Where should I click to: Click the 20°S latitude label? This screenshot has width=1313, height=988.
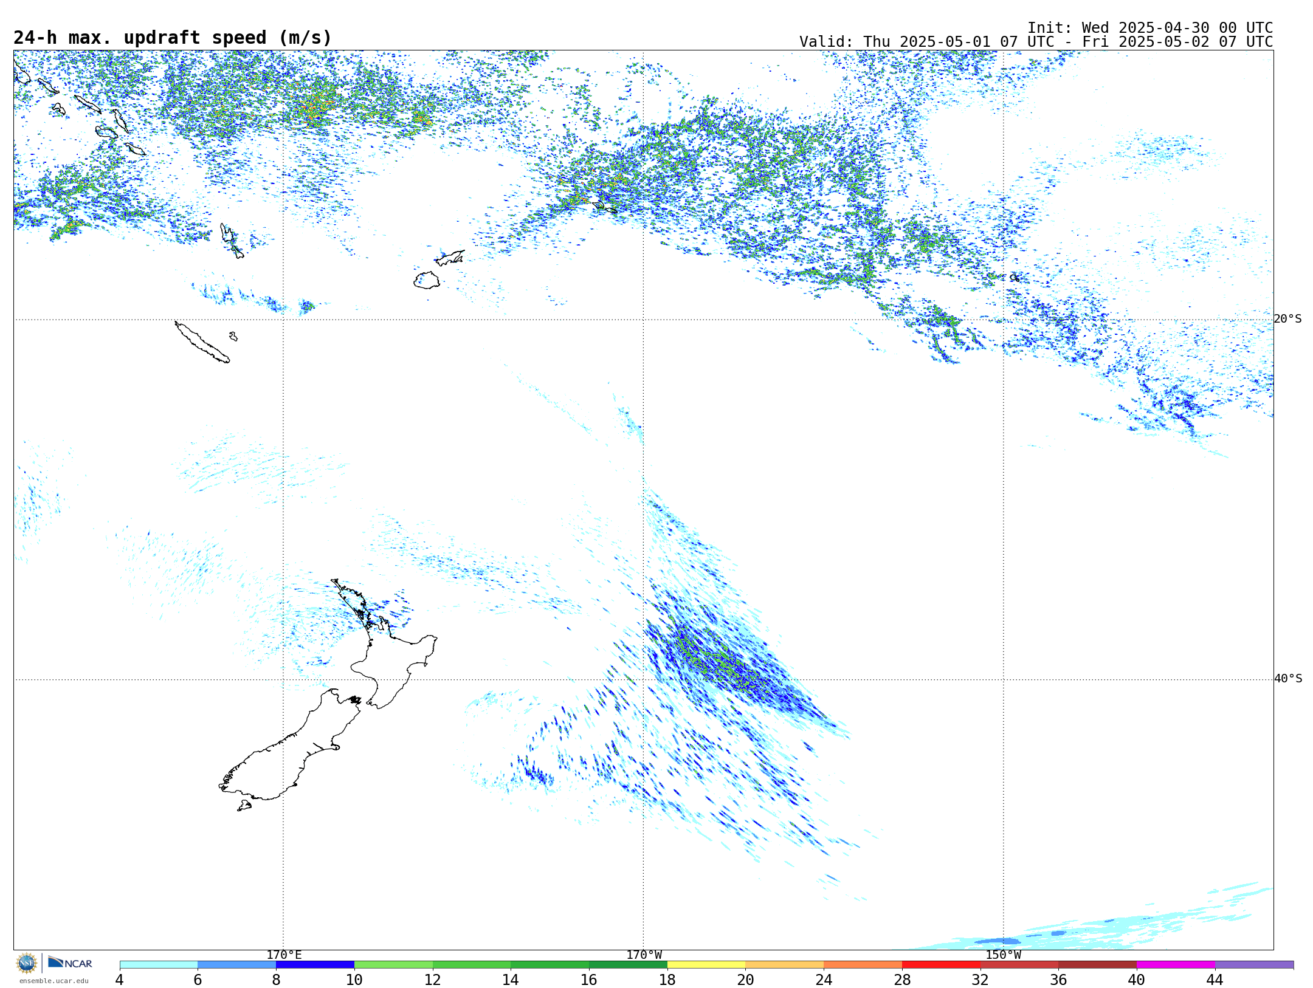(x=1288, y=319)
